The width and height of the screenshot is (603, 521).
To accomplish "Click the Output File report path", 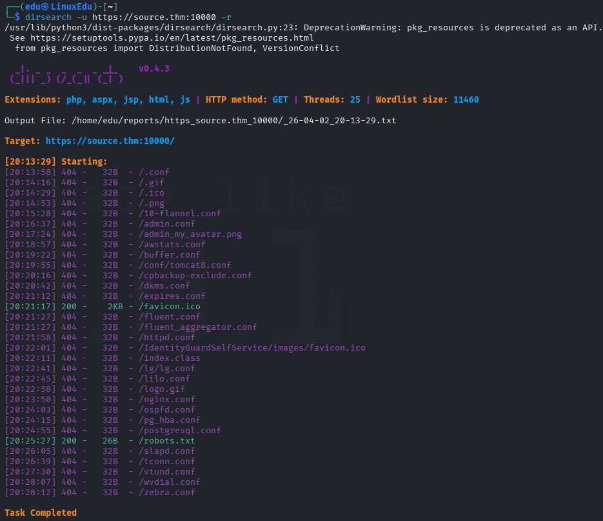I will click(x=234, y=121).
